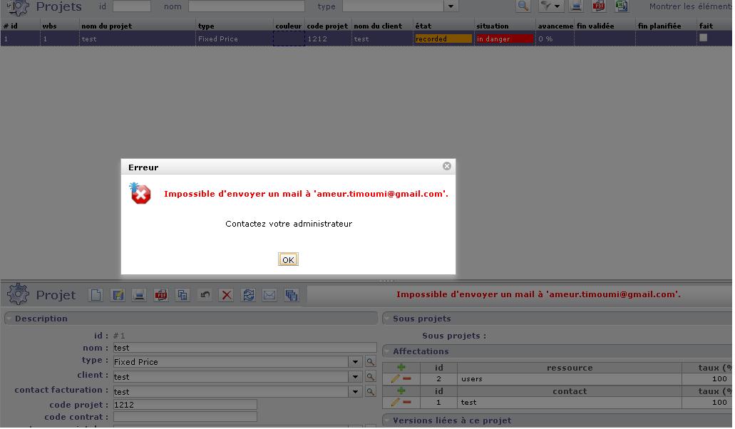735x429 pixels.
Task: Add a contact affectation with green plus
Action: click(401, 391)
